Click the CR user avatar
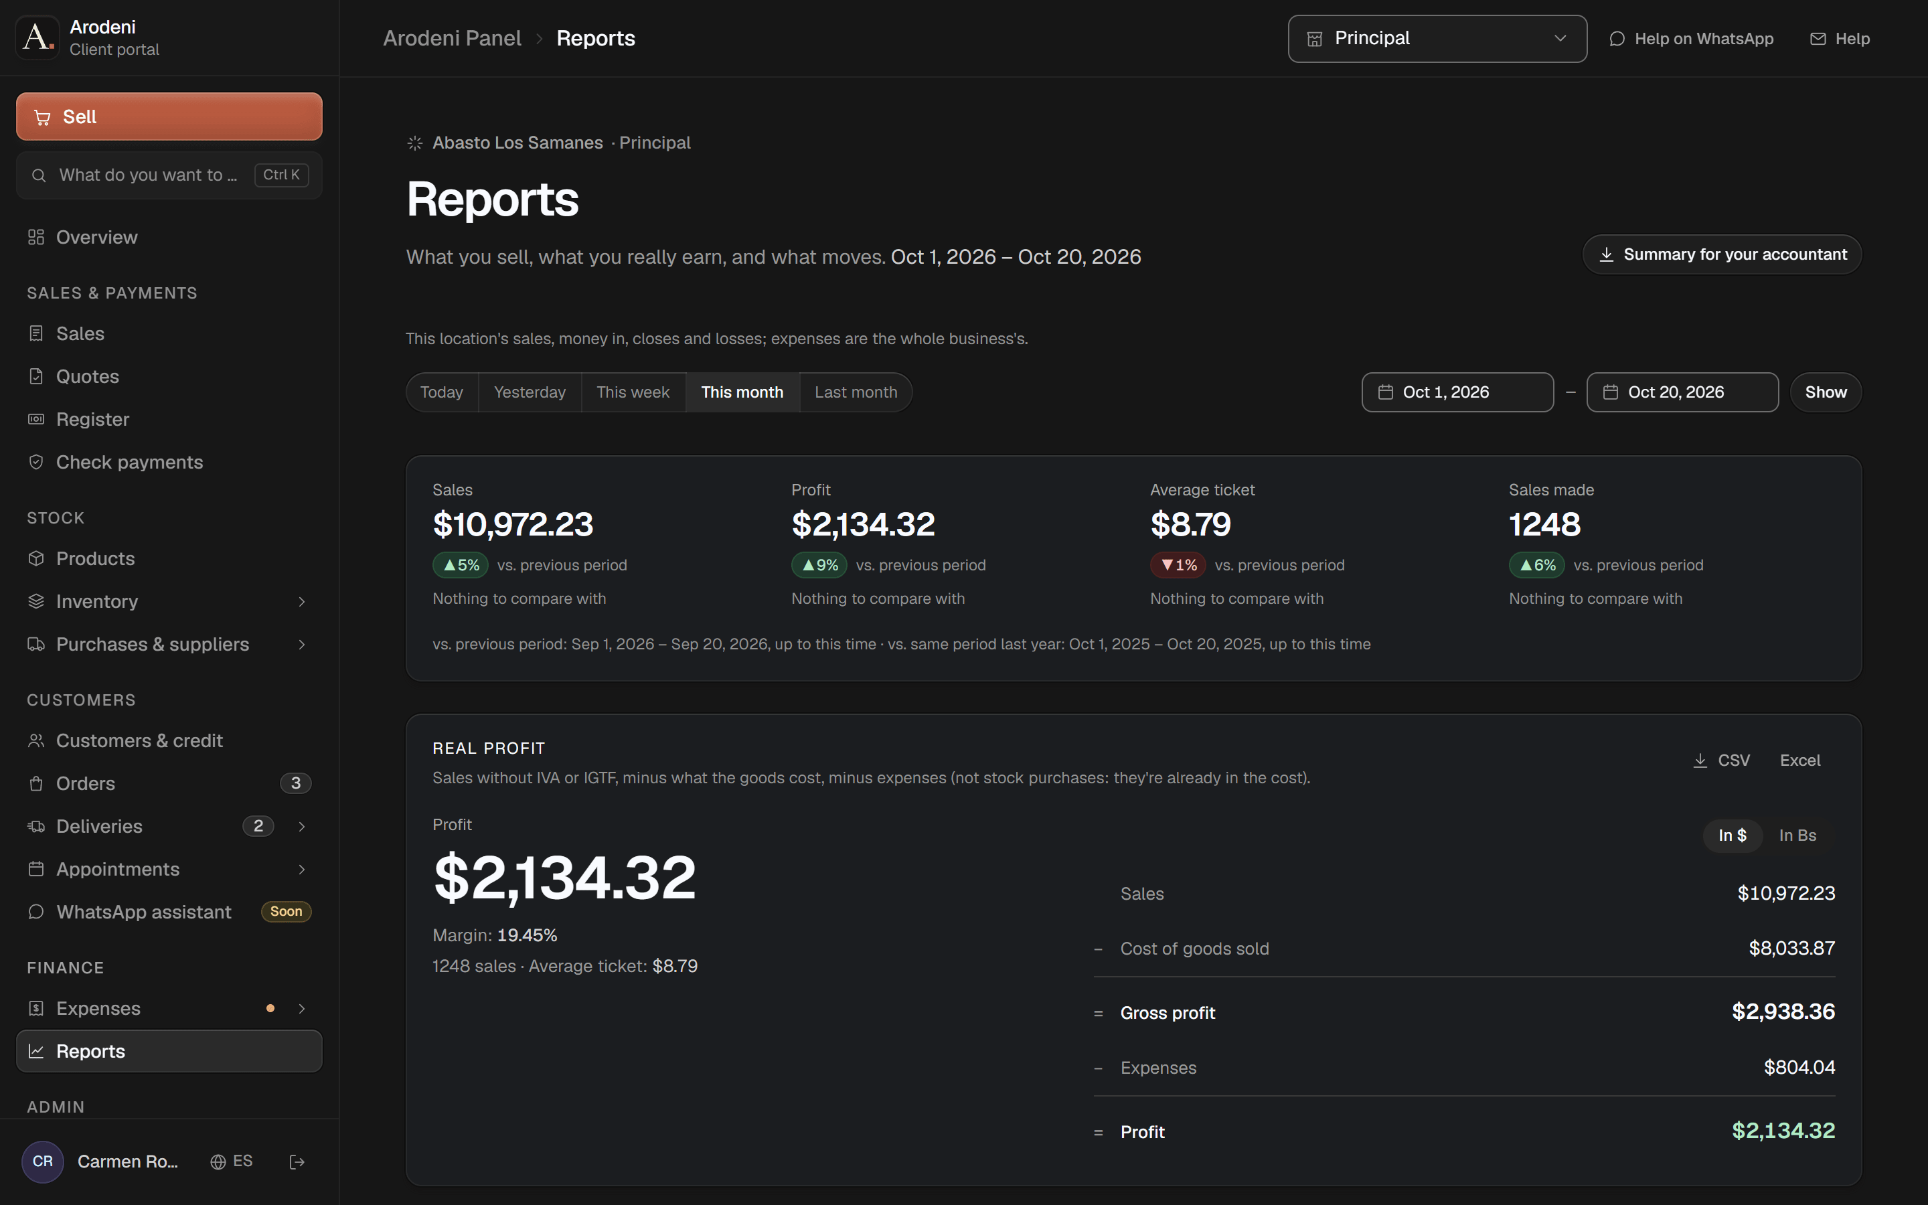Viewport: 1928px width, 1205px height. tap(43, 1162)
